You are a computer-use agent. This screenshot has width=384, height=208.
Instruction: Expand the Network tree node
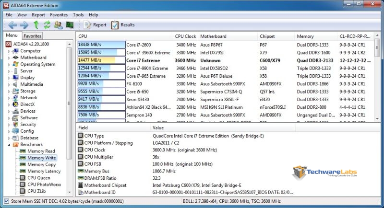point(9,98)
